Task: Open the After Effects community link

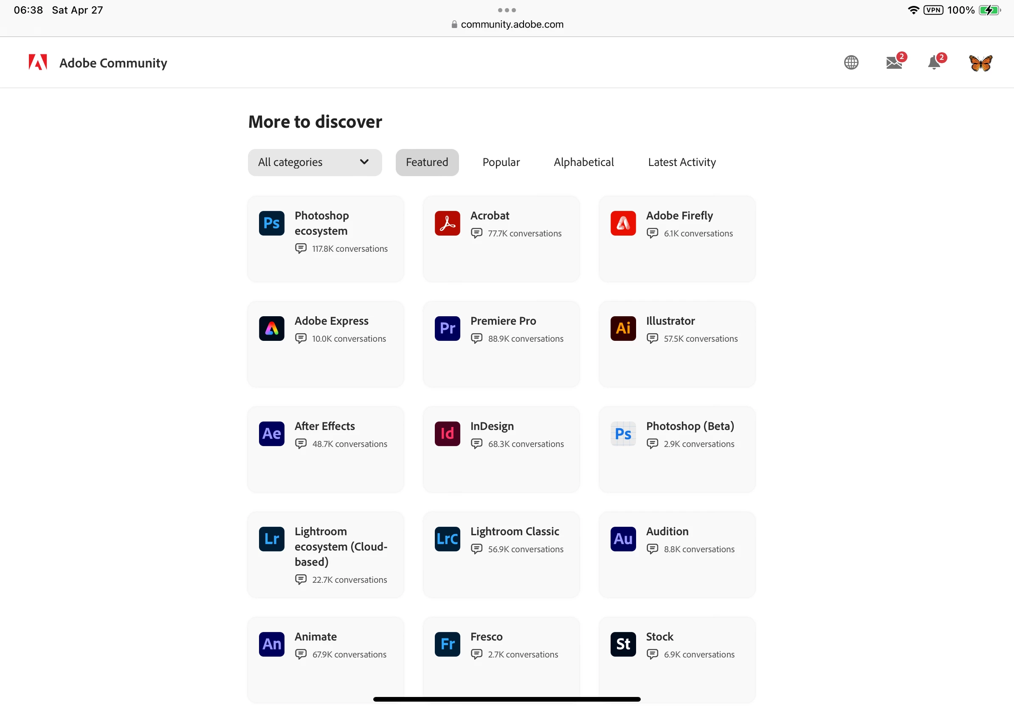Action: (x=324, y=426)
